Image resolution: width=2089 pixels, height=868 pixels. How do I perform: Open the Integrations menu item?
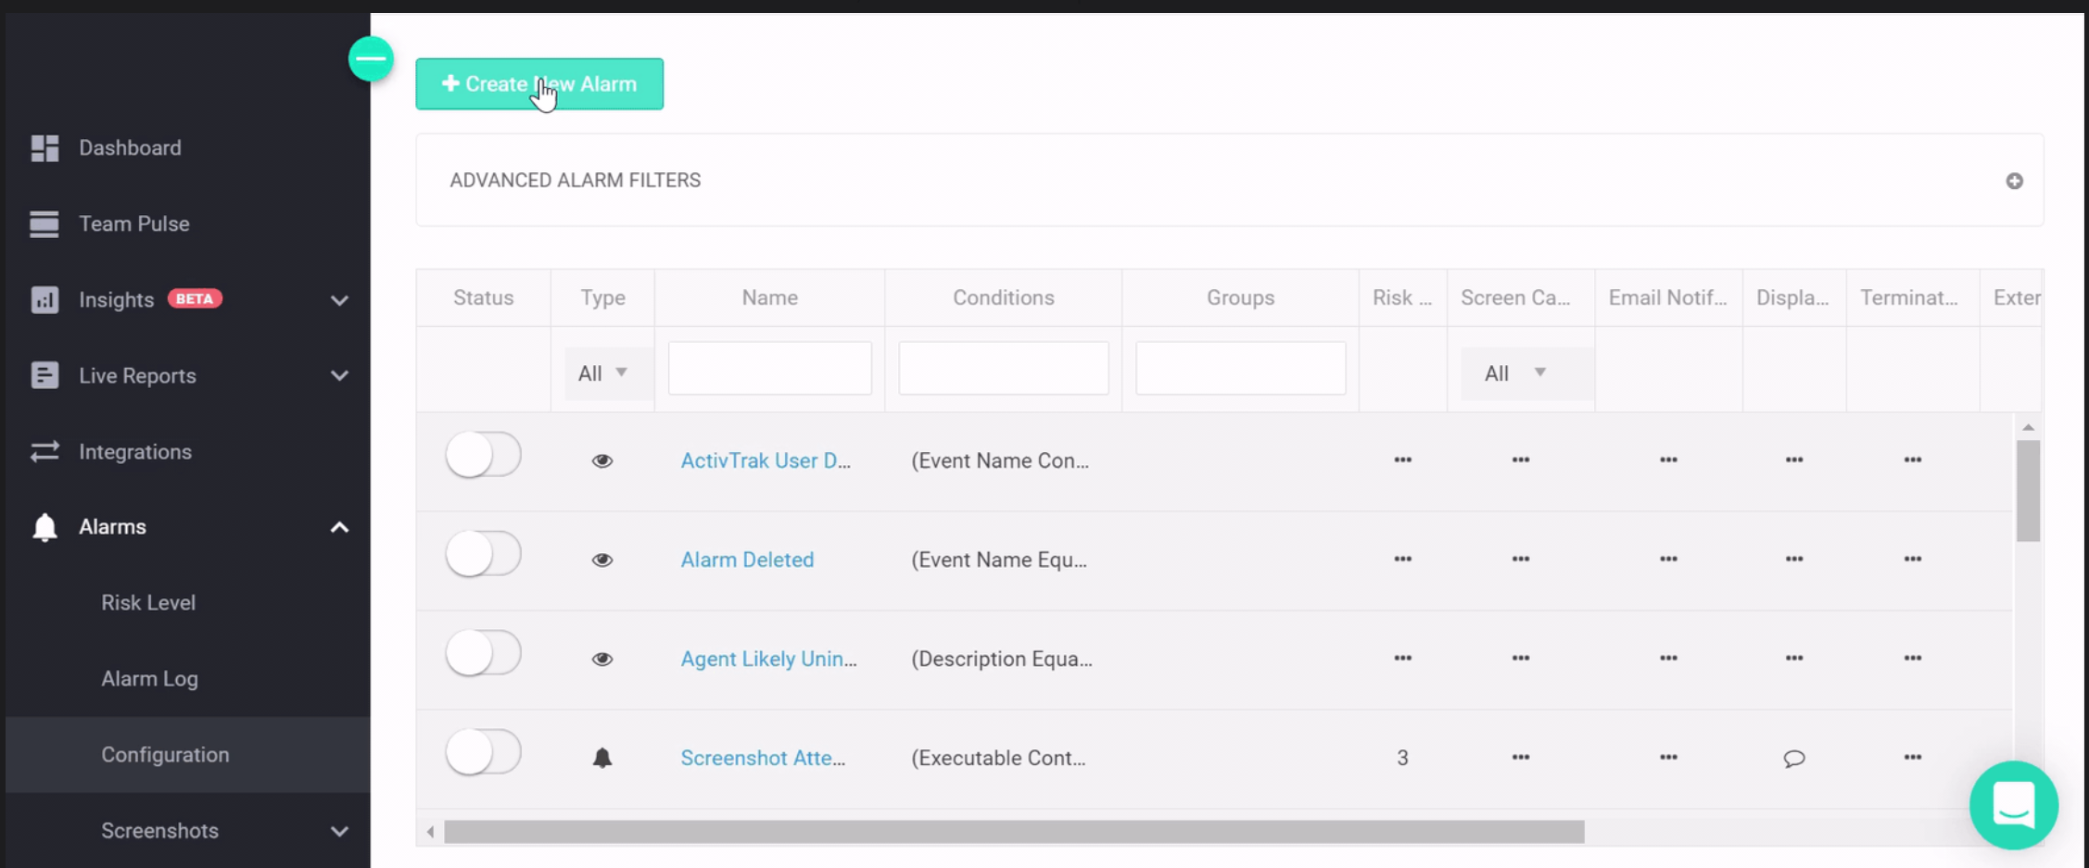(135, 452)
